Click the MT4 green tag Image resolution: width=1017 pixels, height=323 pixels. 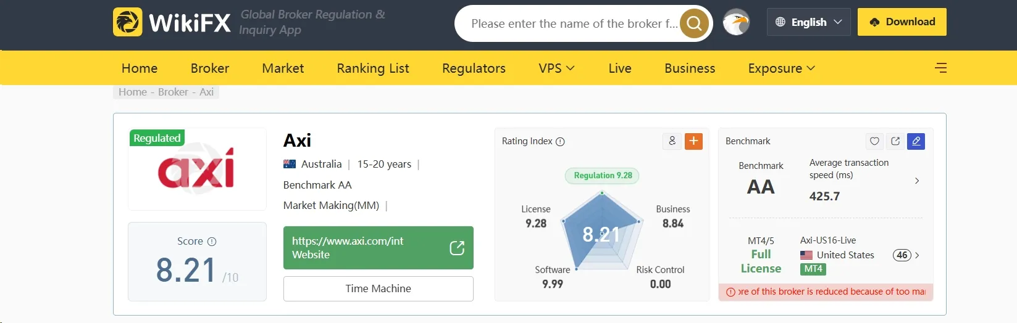pos(813,269)
